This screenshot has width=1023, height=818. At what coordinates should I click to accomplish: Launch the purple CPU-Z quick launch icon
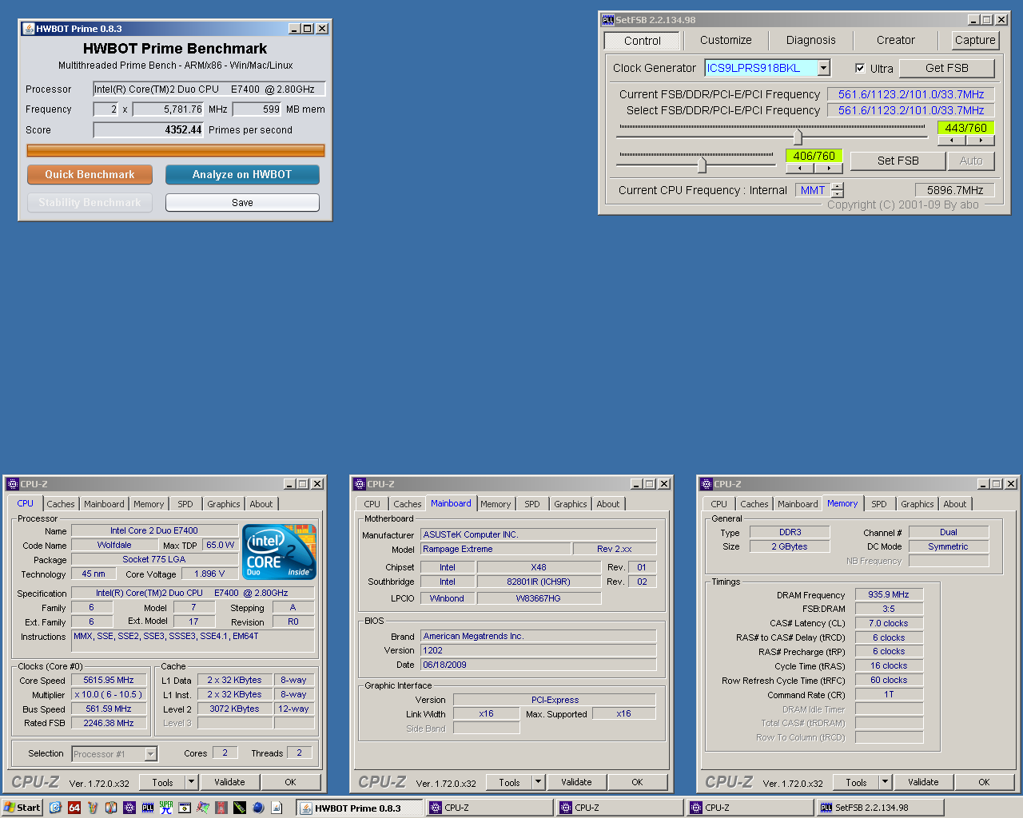coord(129,808)
